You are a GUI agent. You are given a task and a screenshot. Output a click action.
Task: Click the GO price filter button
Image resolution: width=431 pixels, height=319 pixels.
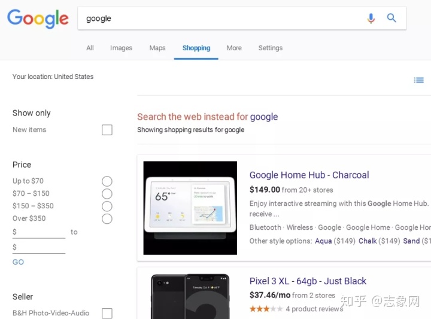point(19,262)
